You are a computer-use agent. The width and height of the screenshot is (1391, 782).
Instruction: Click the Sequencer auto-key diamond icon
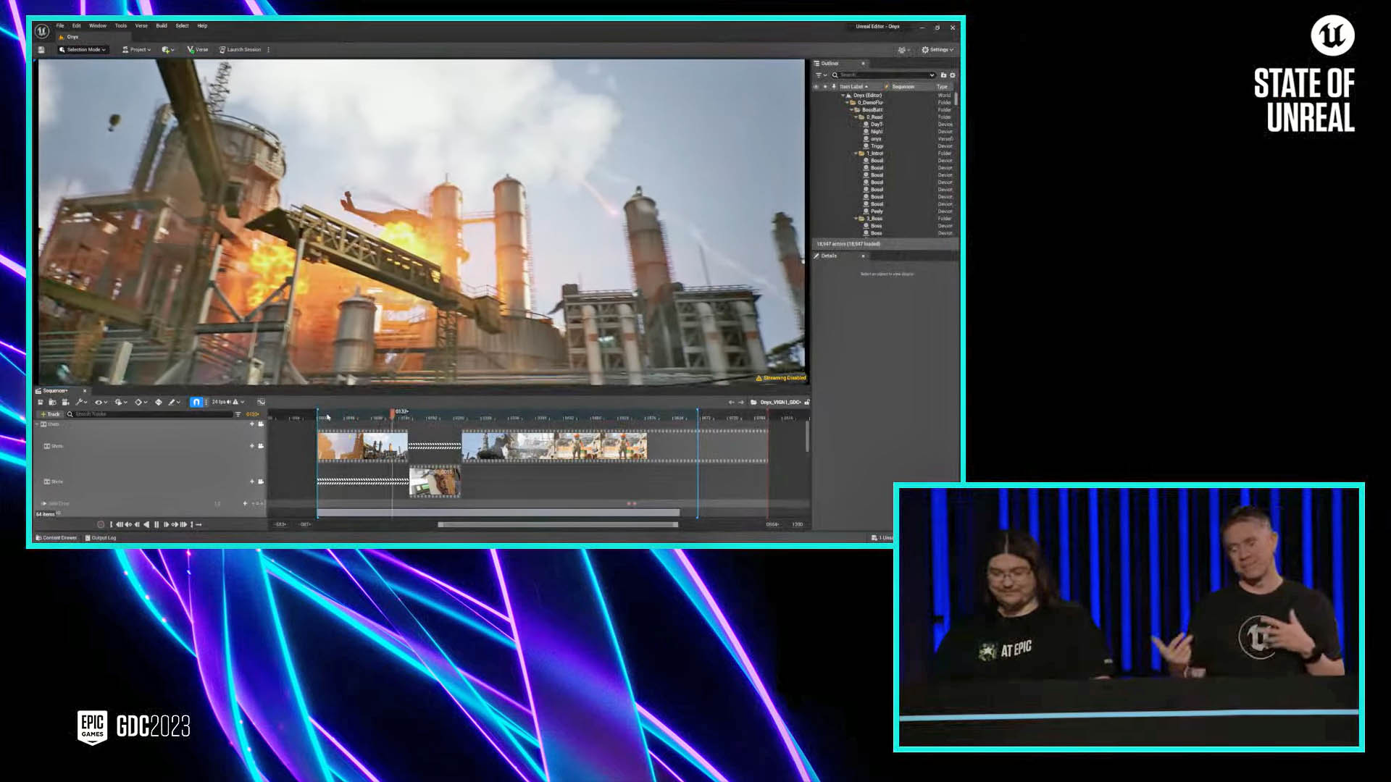159,403
